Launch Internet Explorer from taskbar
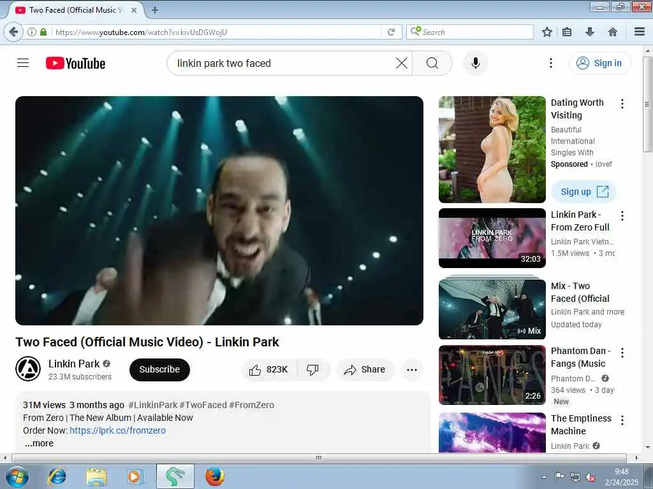The image size is (653, 489). [x=57, y=477]
